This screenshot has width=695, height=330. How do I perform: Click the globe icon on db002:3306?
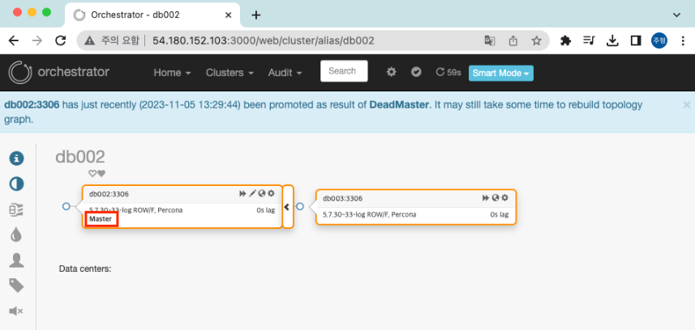point(261,193)
